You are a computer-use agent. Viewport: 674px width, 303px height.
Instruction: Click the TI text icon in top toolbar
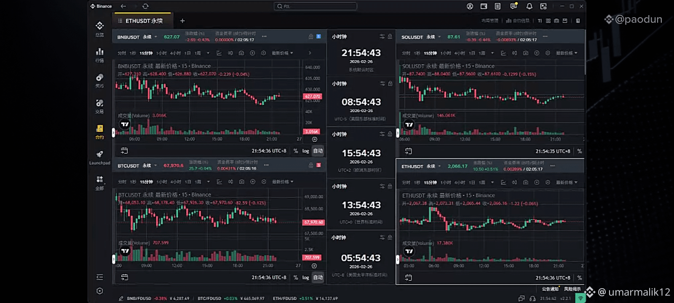[x=540, y=21]
